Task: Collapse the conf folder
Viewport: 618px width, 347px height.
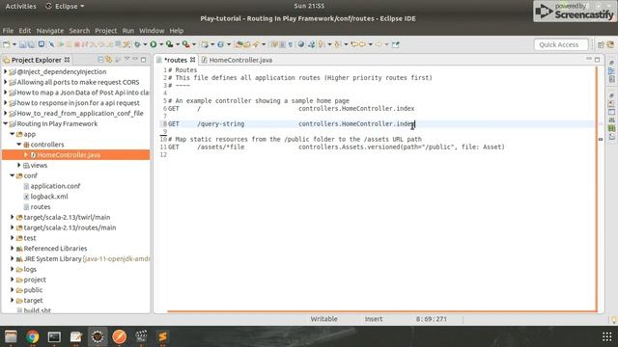Action: click(x=13, y=175)
